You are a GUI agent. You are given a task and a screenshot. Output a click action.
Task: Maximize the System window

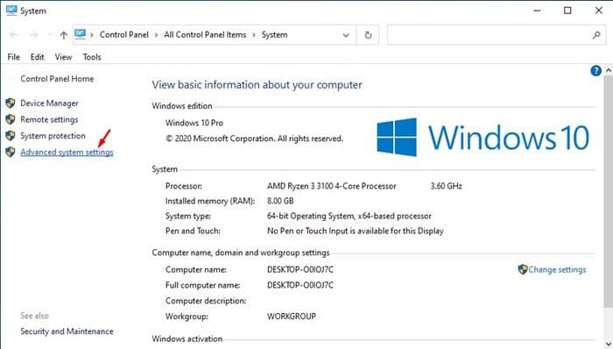(567, 11)
